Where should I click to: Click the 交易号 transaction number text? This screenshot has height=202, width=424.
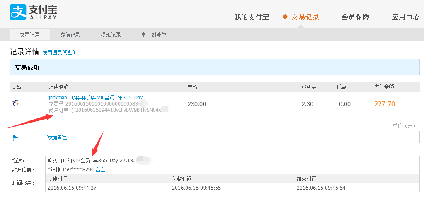(x=94, y=104)
